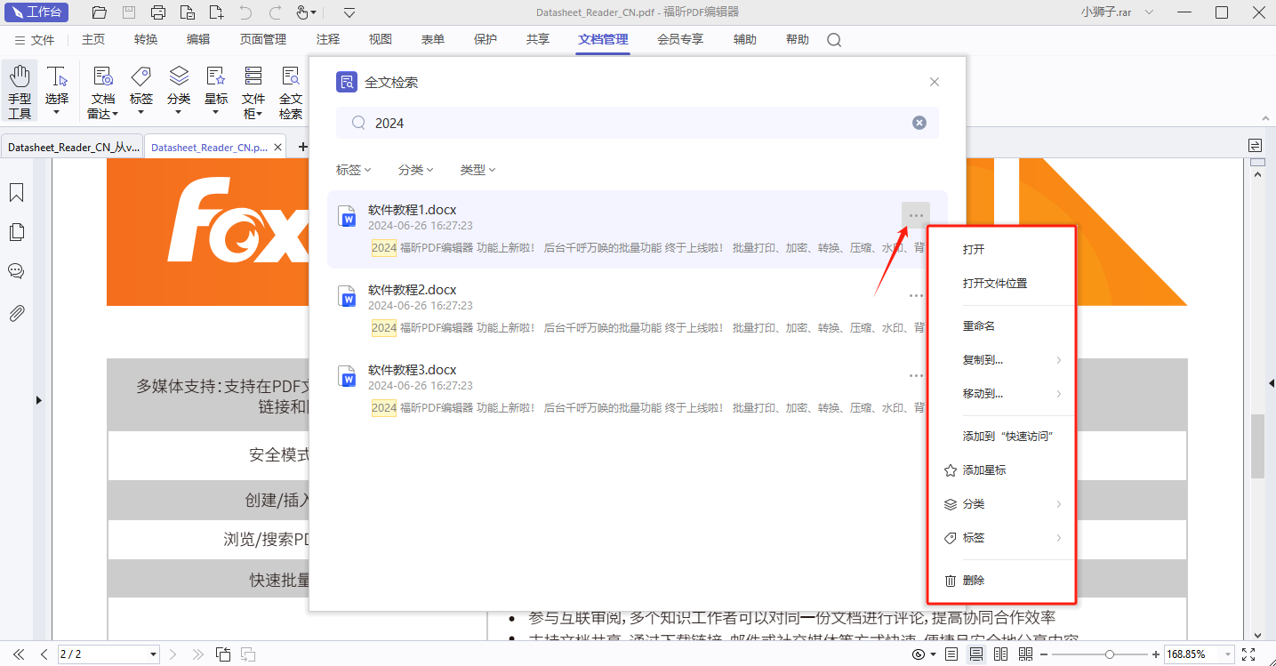Image resolution: width=1276 pixels, height=666 pixels.
Task: Switch to the 主页 ribbon tab
Action: [93, 40]
